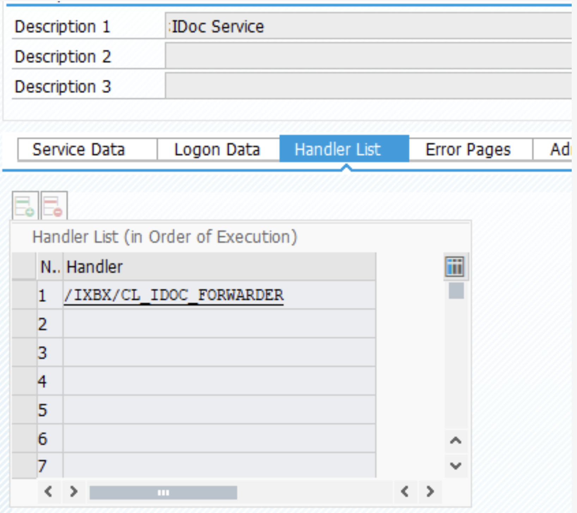Open /IXBX/CL_IDOC_FORWARDER handler link
The image size is (577, 513).
tap(174, 295)
